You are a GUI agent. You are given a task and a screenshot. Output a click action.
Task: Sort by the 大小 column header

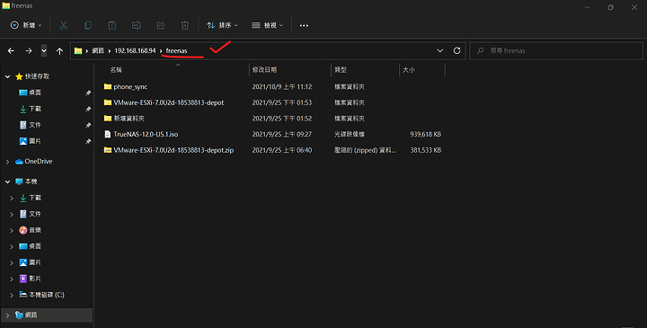pyautogui.click(x=409, y=70)
